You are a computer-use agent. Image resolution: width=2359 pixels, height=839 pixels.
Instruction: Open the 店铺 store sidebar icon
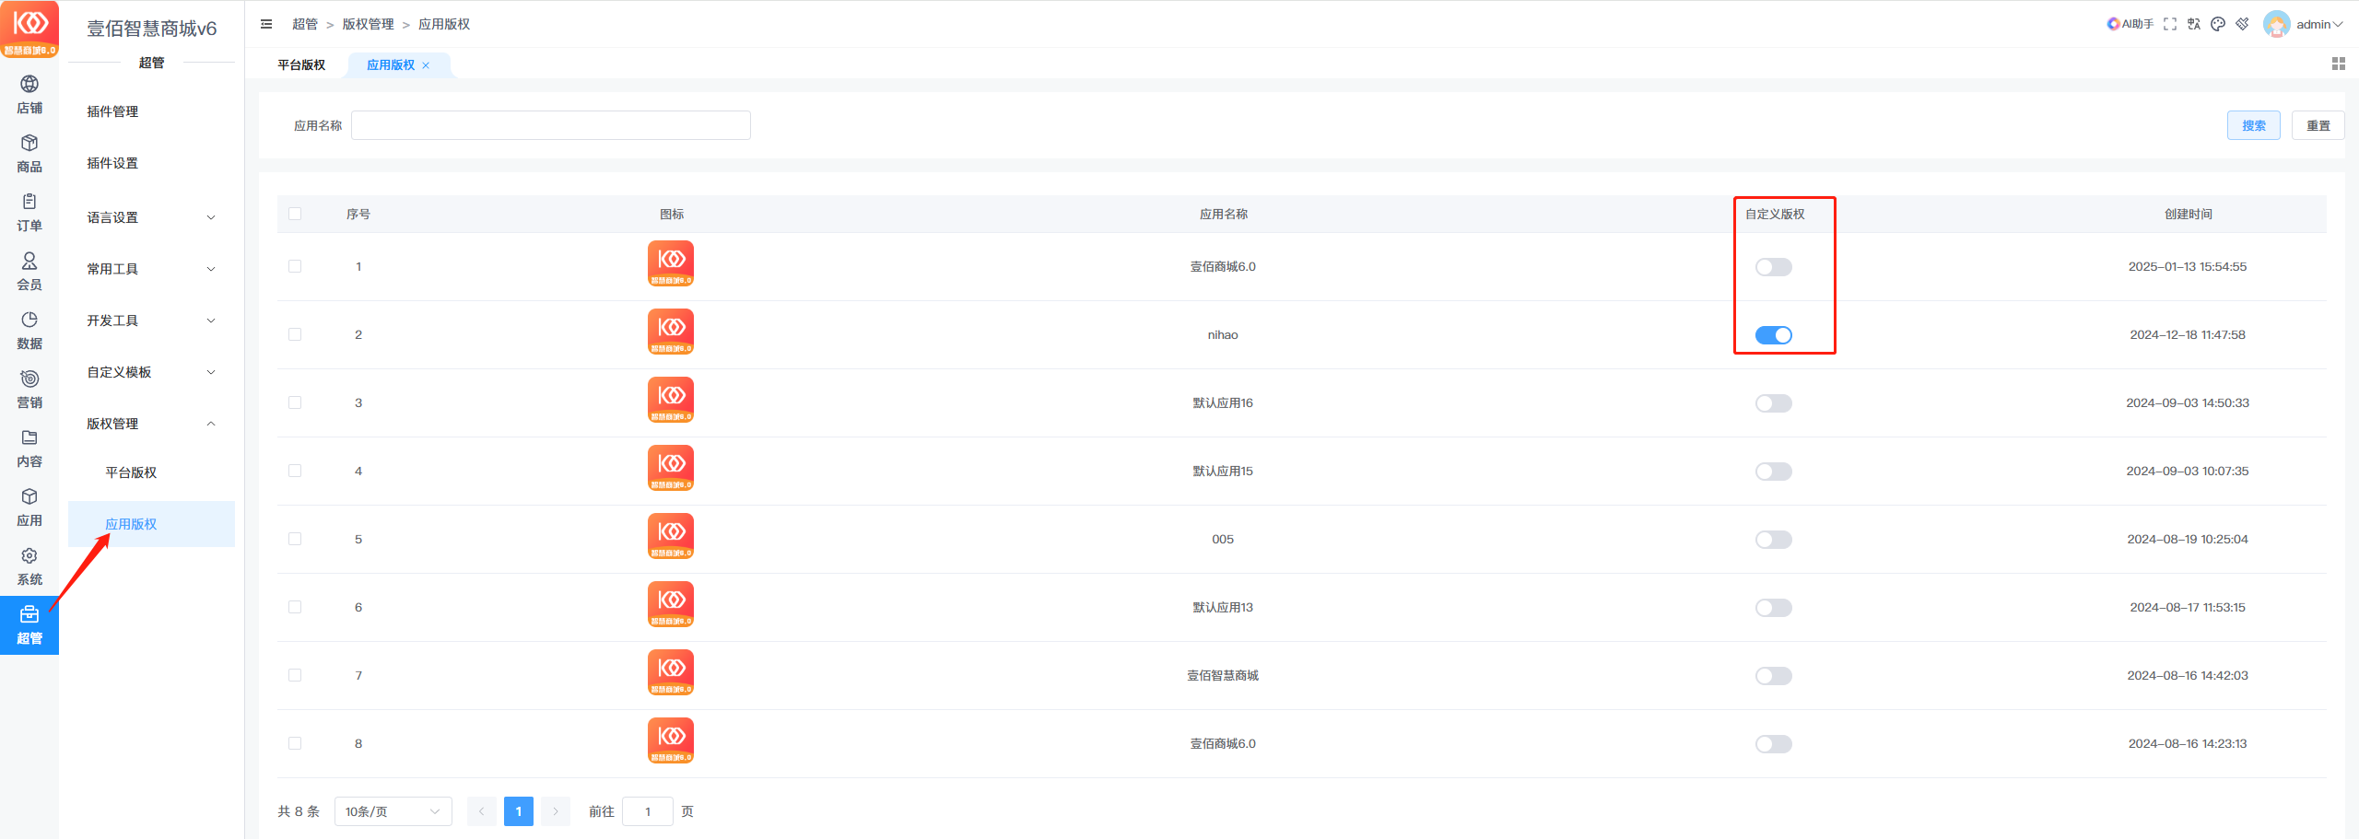[29, 94]
